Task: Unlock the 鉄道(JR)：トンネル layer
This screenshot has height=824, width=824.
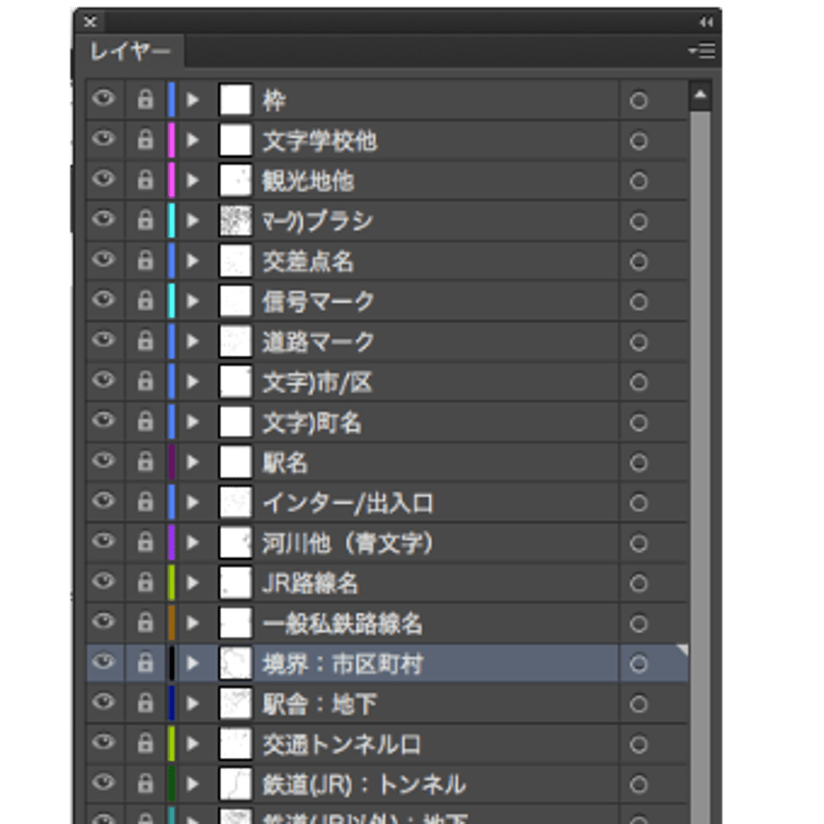Action: [145, 784]
